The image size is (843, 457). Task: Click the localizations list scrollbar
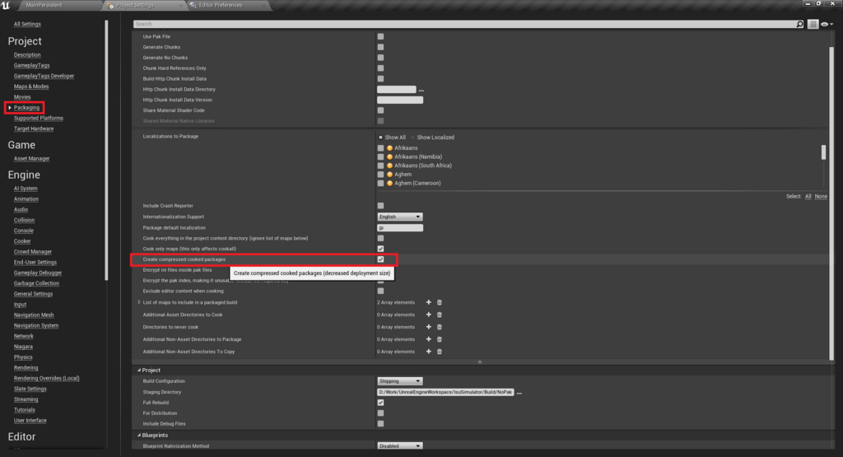pyautogui.click(x=823, y=152)
